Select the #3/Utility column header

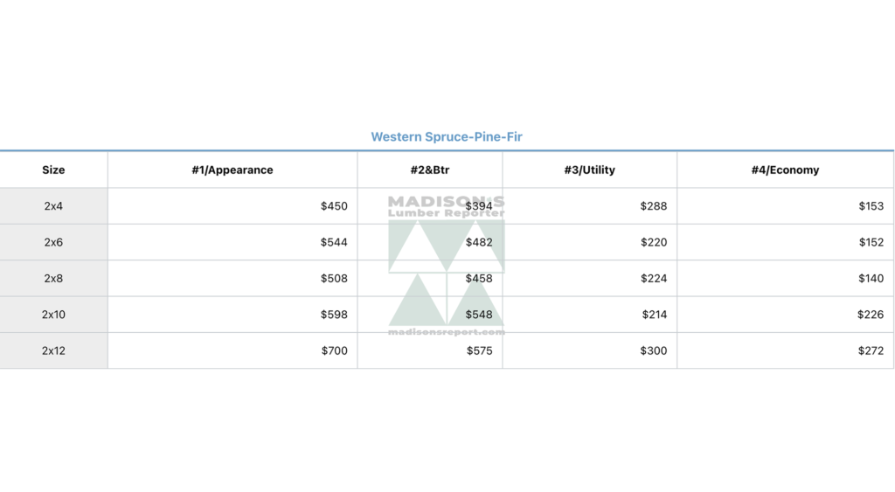[x=590, y=170]
